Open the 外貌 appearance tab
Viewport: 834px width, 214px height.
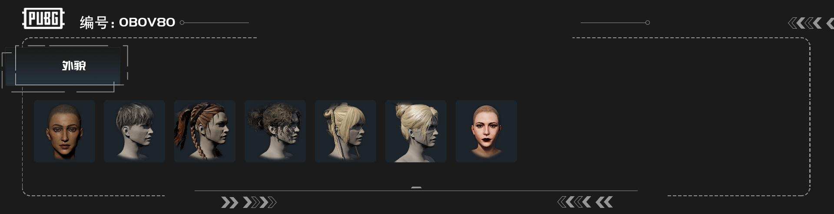click(67, 66)
